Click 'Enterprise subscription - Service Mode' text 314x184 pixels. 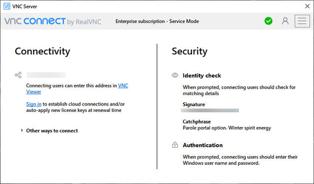[x=157, y=21]
